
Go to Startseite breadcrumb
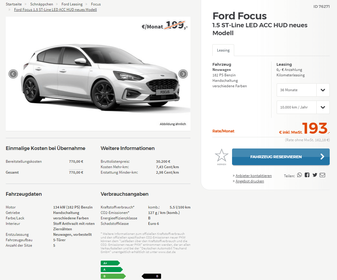pos(14,4)
